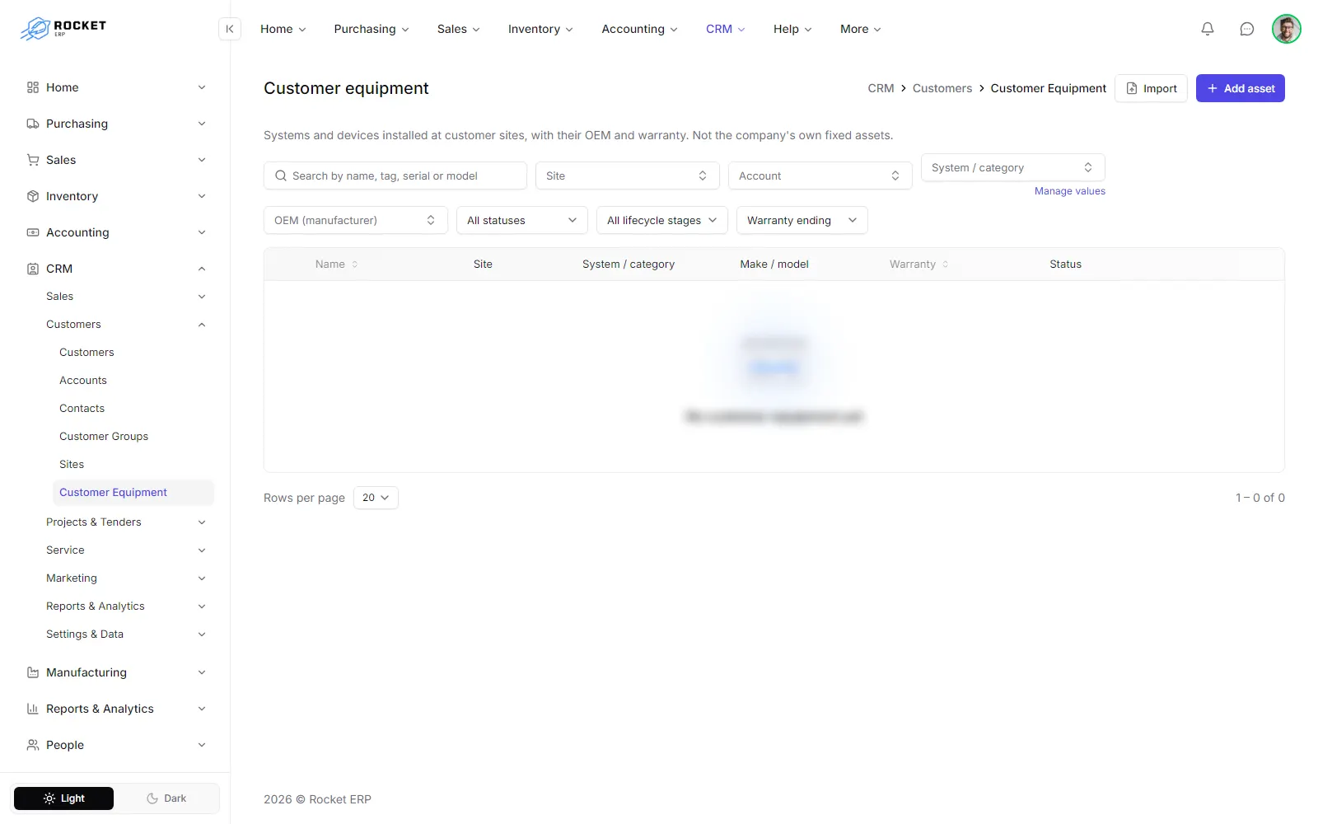Expand the Projects & Tenders section
The image size is (1318, 824).
click(x=125, y=522)
